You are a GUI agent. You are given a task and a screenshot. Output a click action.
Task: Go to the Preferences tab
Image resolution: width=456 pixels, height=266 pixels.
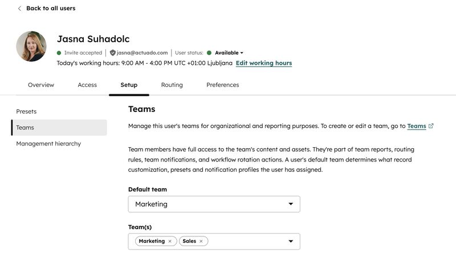click(x=223, y=85)
